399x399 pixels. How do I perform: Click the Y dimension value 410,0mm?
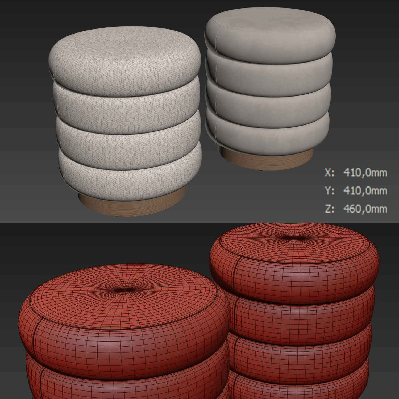tap(365, 191)
